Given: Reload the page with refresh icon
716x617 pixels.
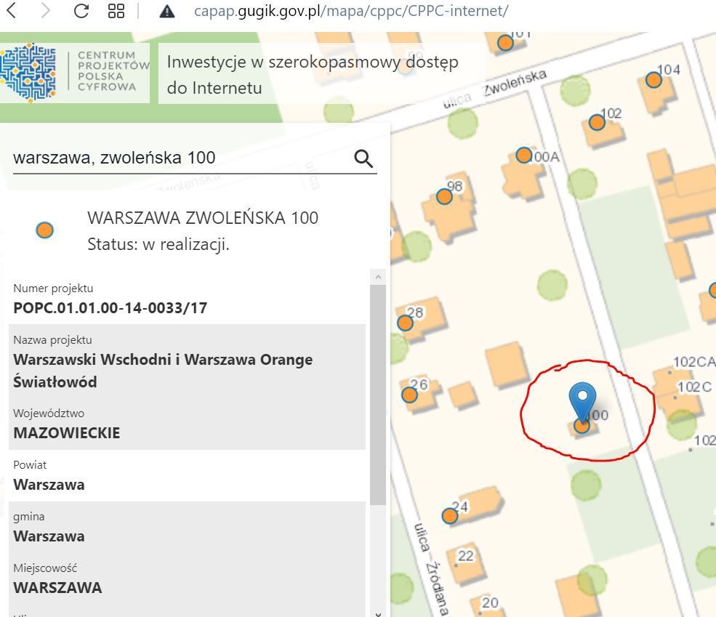Looking at the screenshot, I should 81,11.
